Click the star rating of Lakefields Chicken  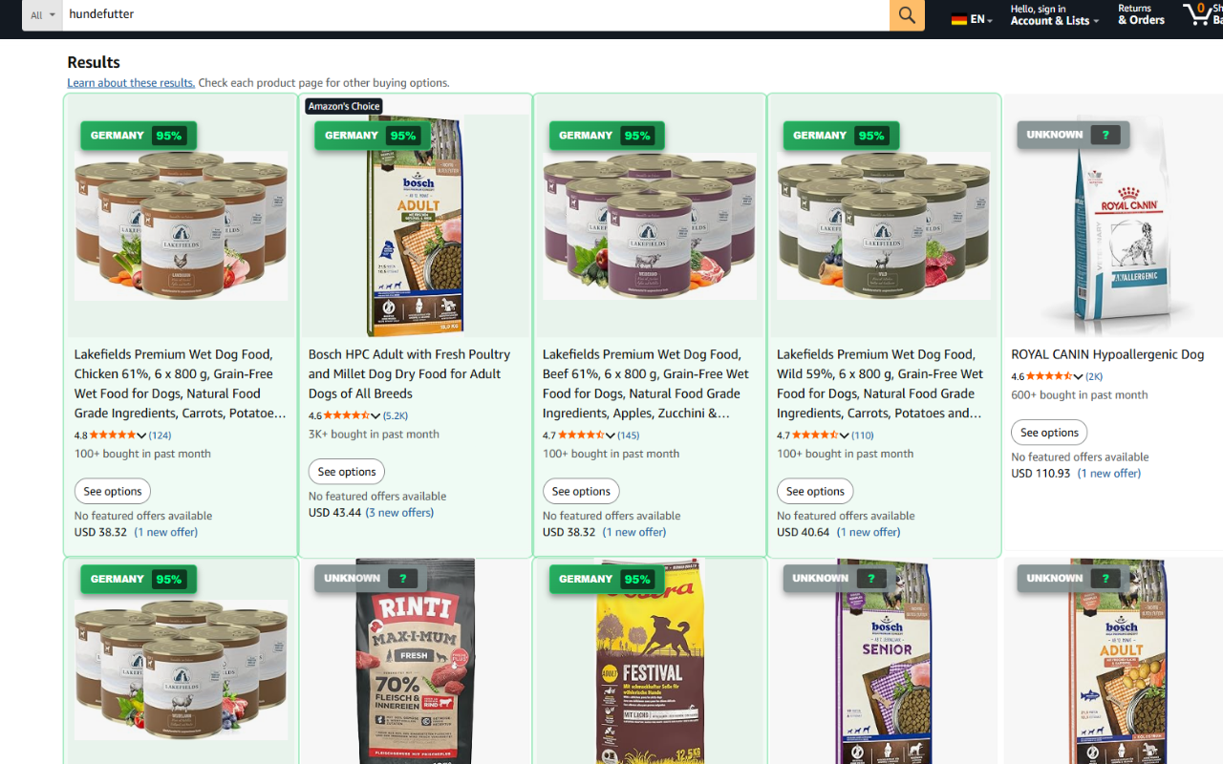tap(113, 435)
